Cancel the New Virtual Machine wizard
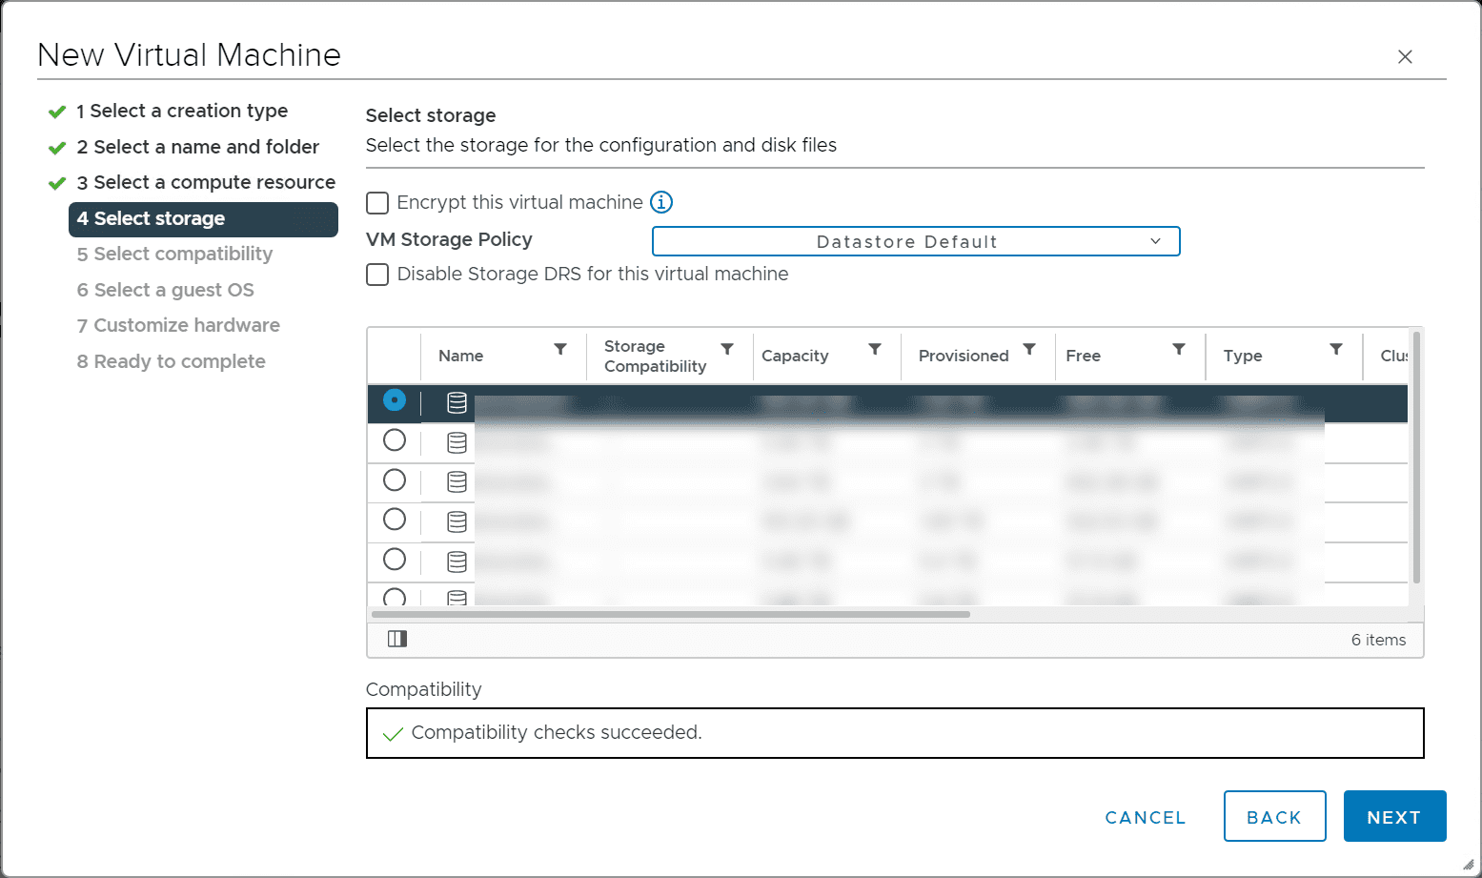1482x878 pixels. click(x=1145, y=817)
